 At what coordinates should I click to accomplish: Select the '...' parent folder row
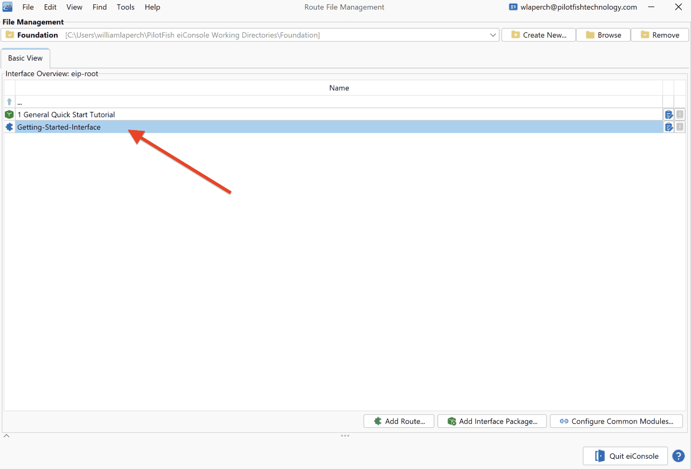click(339, 102)
